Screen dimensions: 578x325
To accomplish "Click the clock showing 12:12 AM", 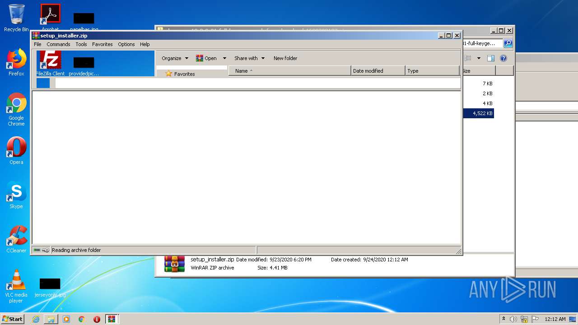I will pos(555,319).
